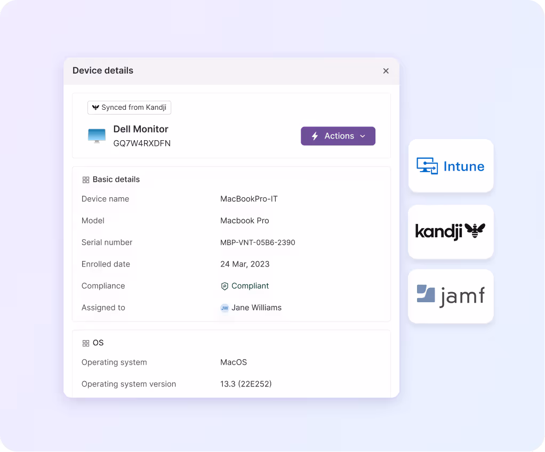Select the jamf integration card

[x=451, y=296]
